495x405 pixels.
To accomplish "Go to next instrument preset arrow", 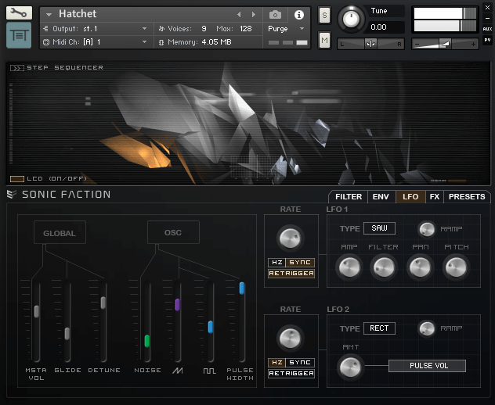I will coord(253,15).
